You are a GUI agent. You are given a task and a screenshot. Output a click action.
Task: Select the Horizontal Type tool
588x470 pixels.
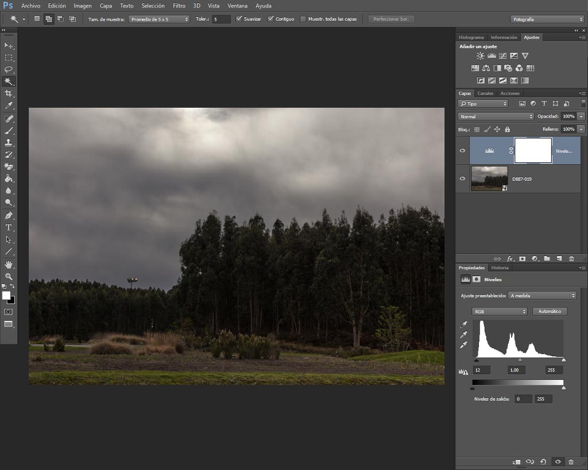(9, 227)
